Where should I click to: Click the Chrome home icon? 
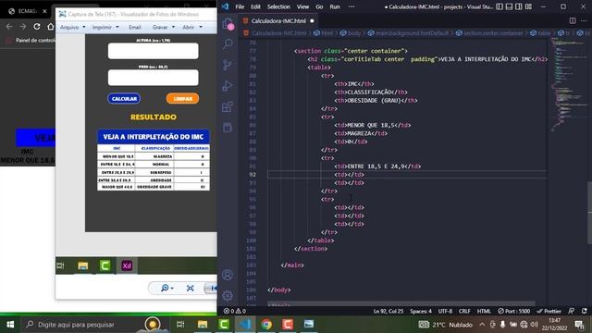51,27
